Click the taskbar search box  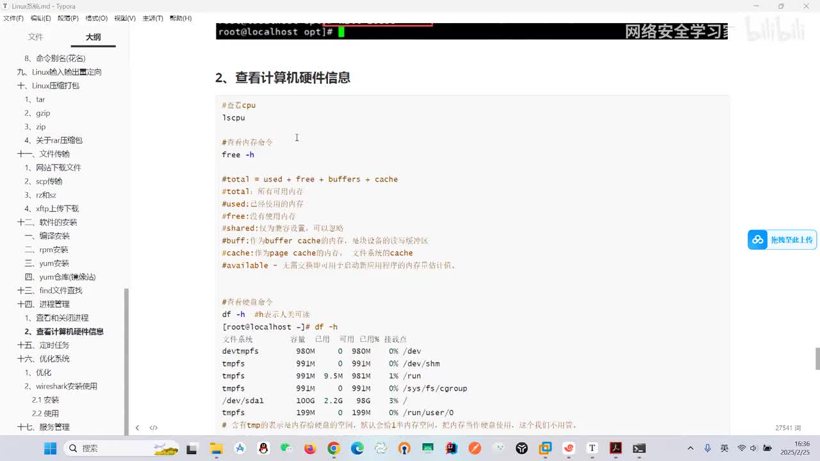[122, 448]
